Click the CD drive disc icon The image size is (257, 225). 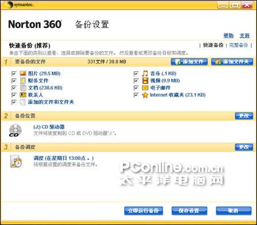tap(16, 131)
